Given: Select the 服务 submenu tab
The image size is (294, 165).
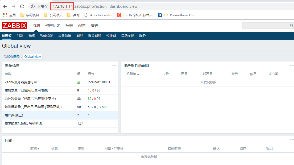Looking at the screenshot, I should pyautogui.click(x=143, y=36).
